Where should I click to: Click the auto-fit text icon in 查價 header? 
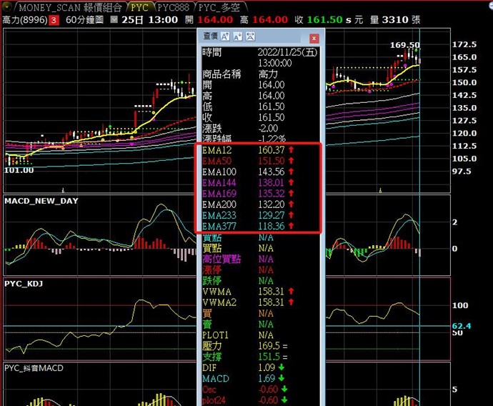click(251, 36)
